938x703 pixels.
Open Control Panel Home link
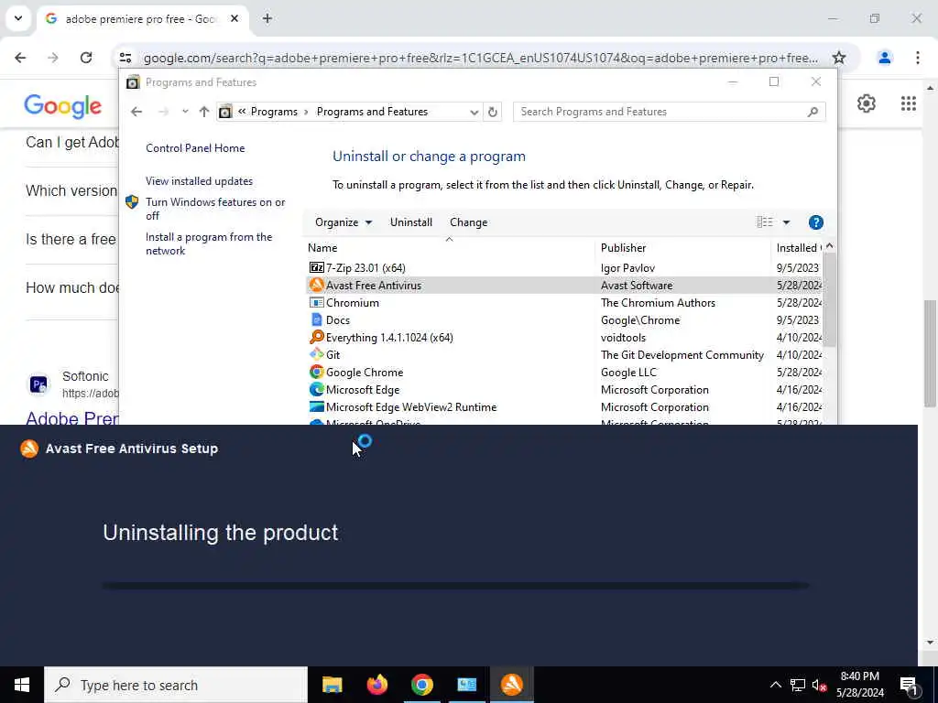coord(195,148)
